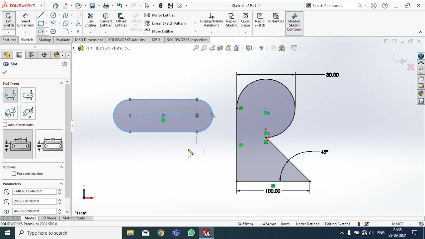Open Display/Delete Relations tool

pyautogui.click(x=212, y=20)
